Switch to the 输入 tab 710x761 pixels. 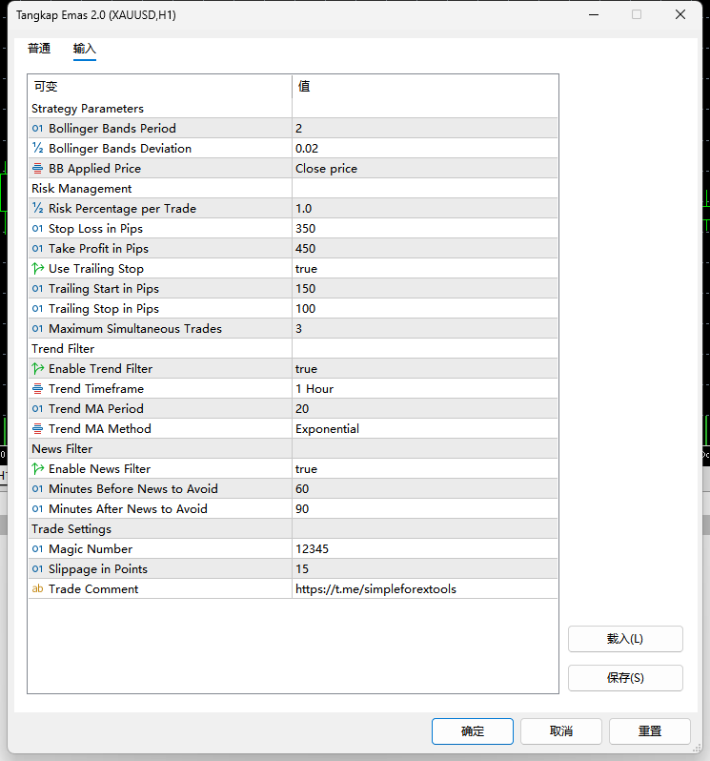tap(85, 49)
